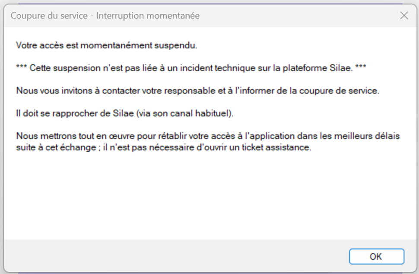Click the 'Nous vous invitons à contacter' sentence

point(198,91)
